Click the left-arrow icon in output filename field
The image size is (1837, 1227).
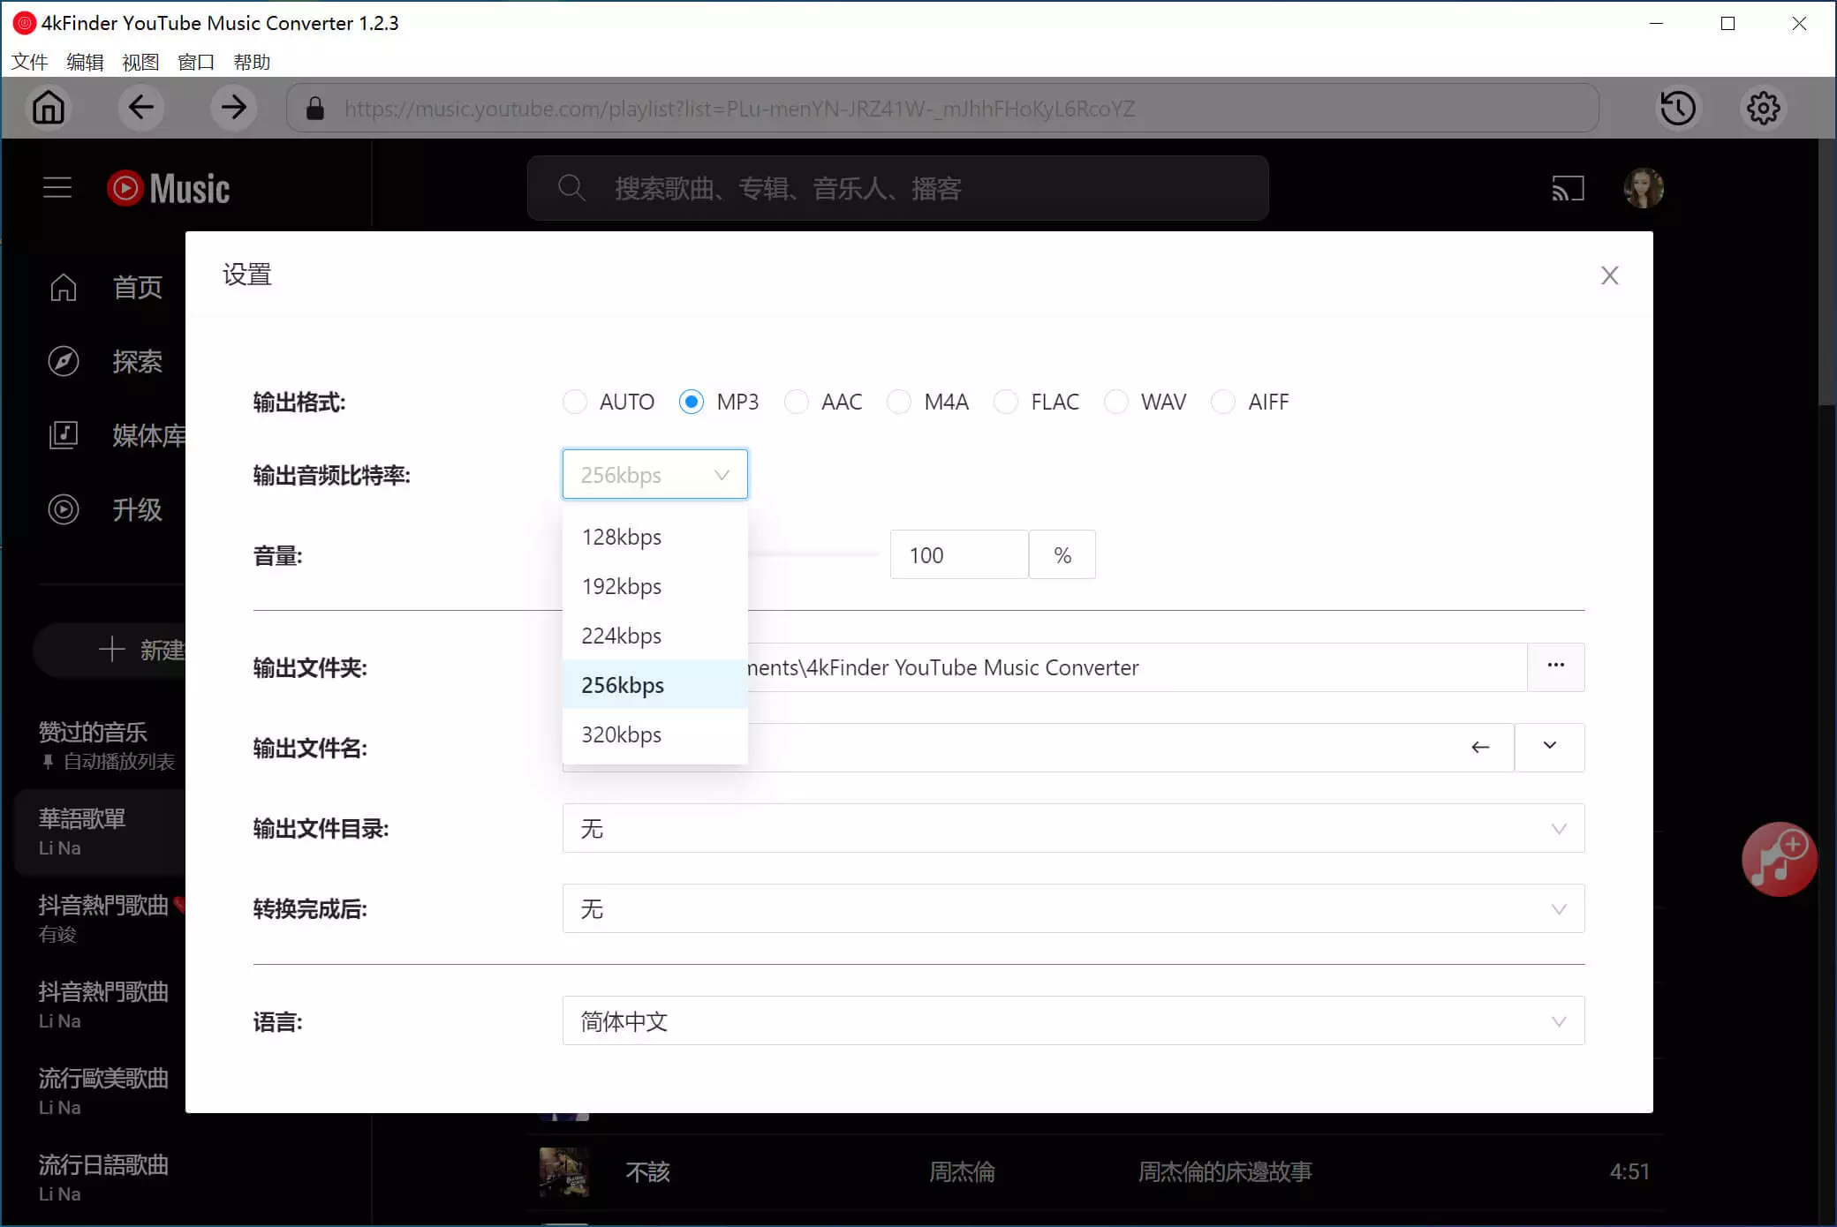tap(1480, 748)
